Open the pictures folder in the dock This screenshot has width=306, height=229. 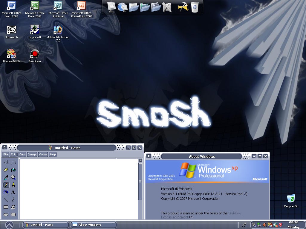pyautogui.click(x=156, y=7)
